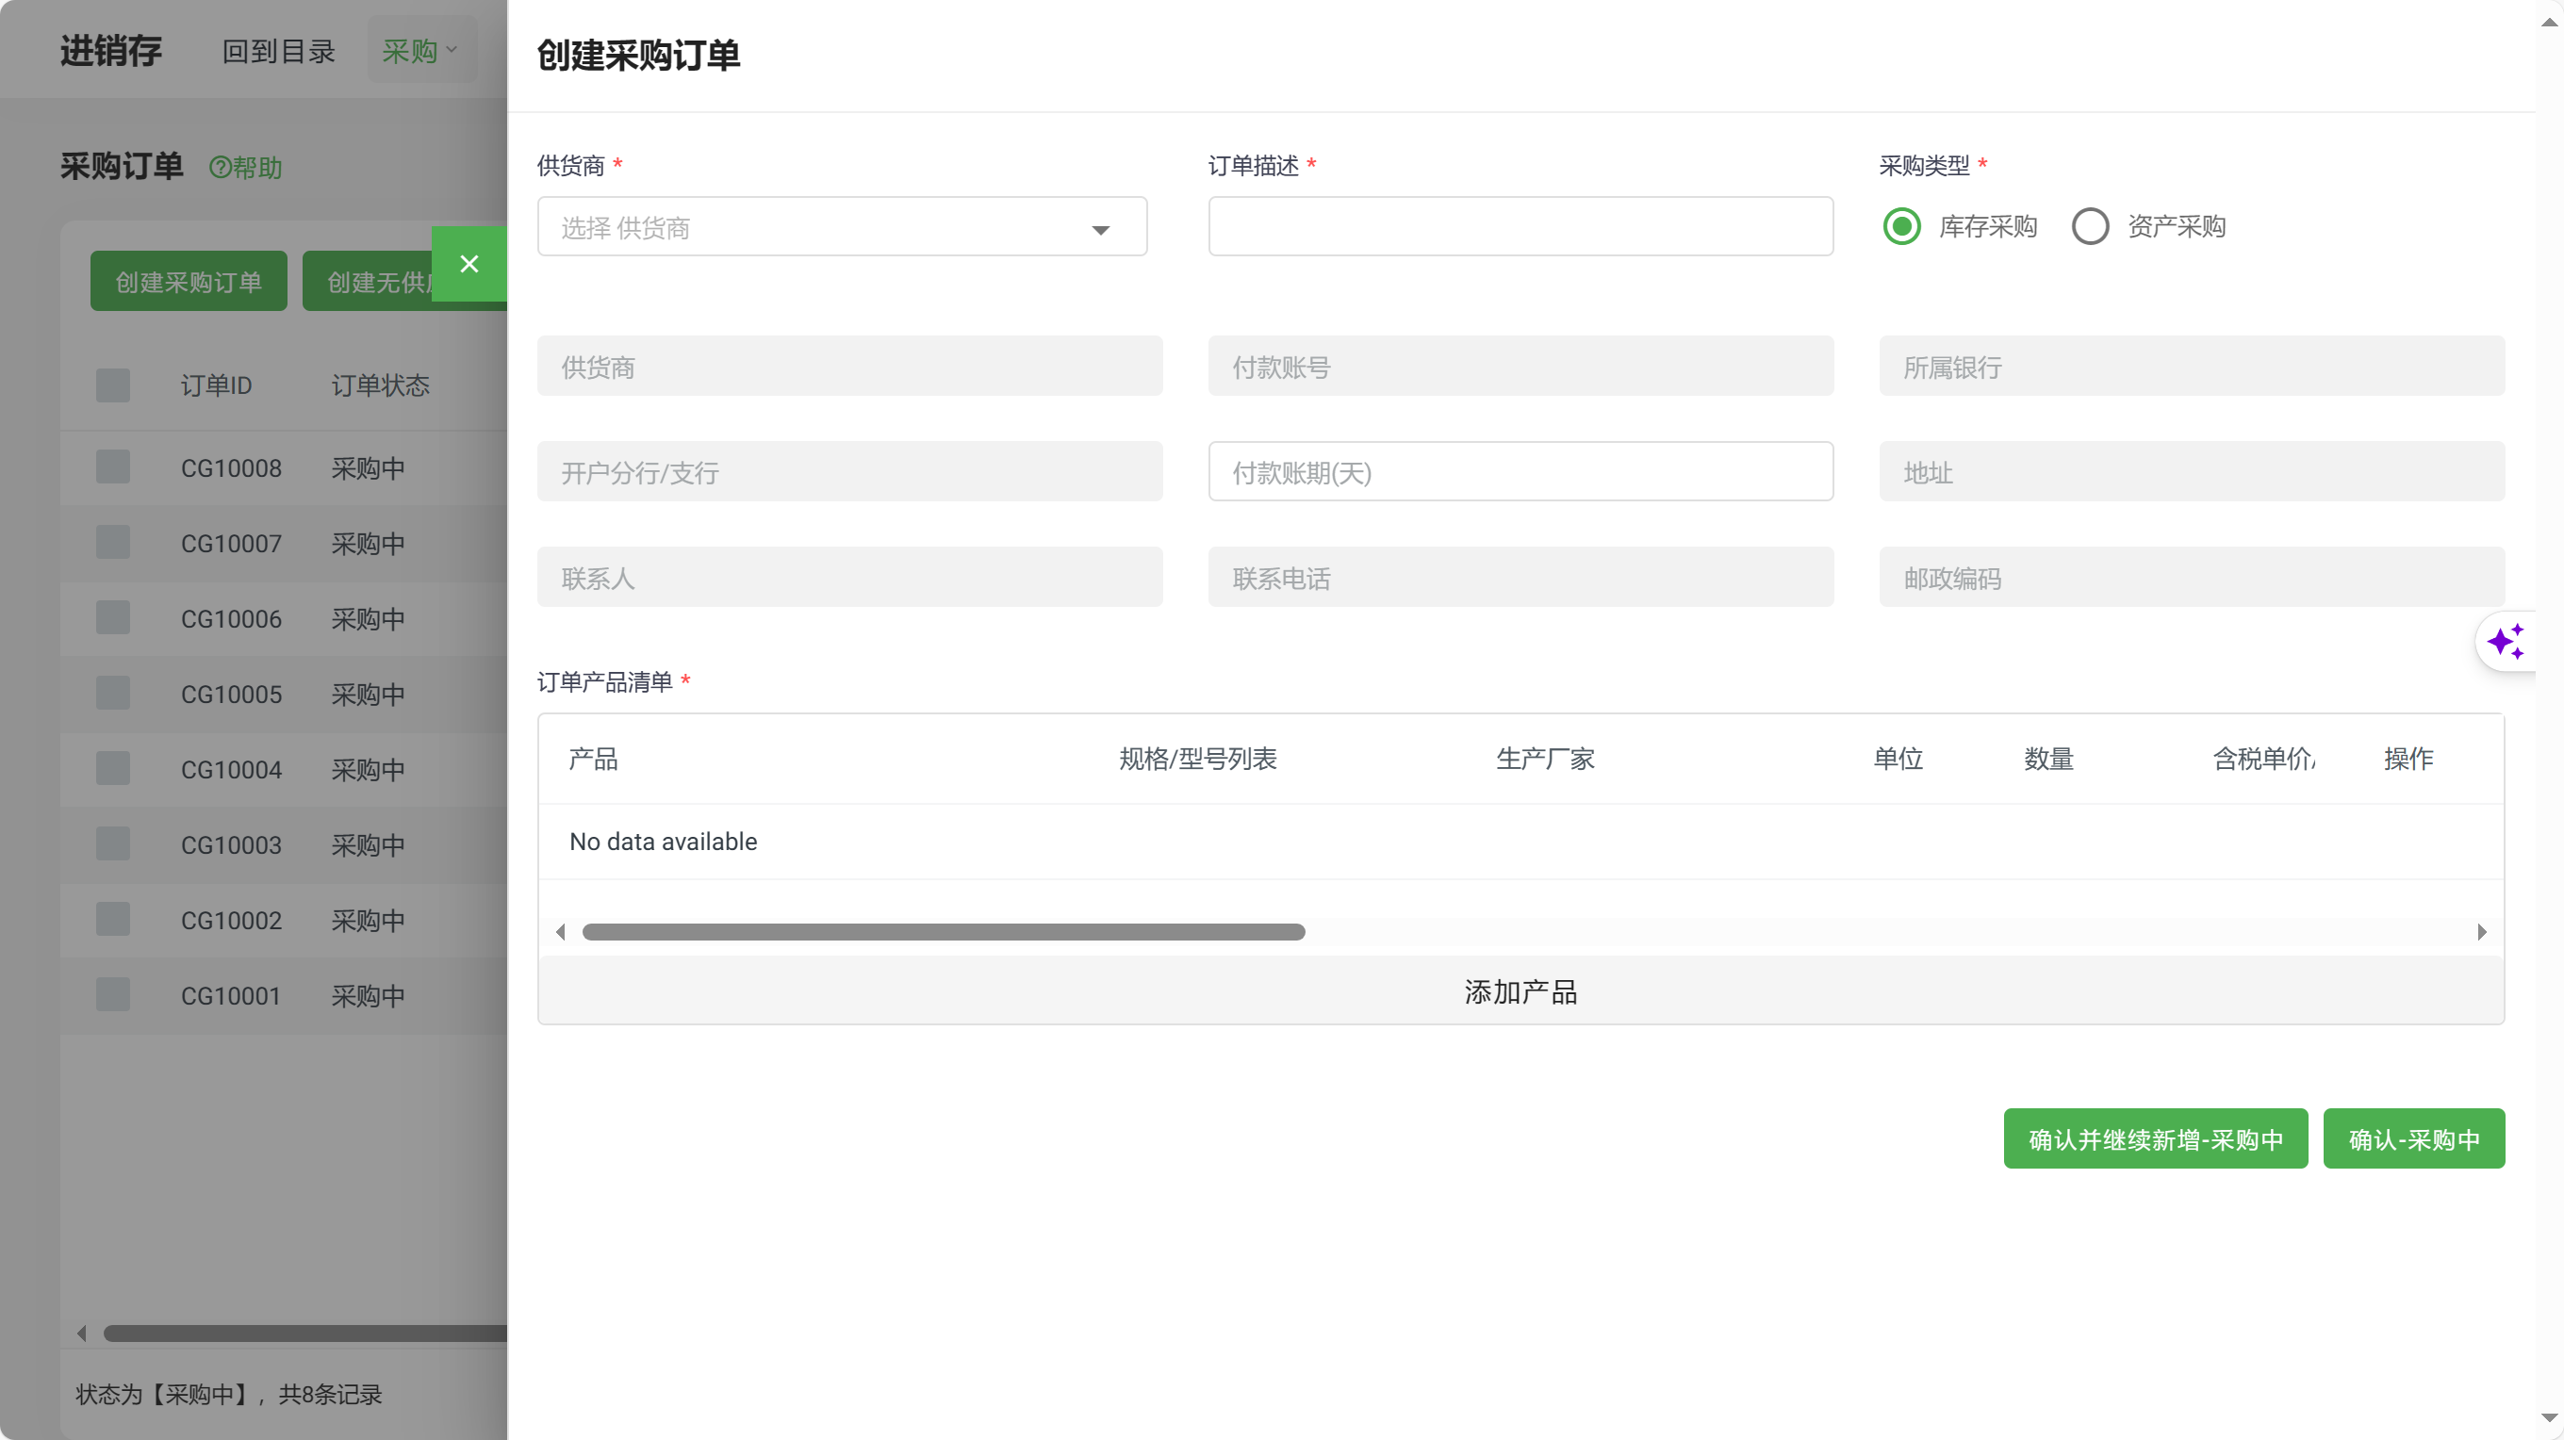Click the order list horizontal scrollbar
The height and width of the screenshot is (1440, 2564).
(304, 1334)
